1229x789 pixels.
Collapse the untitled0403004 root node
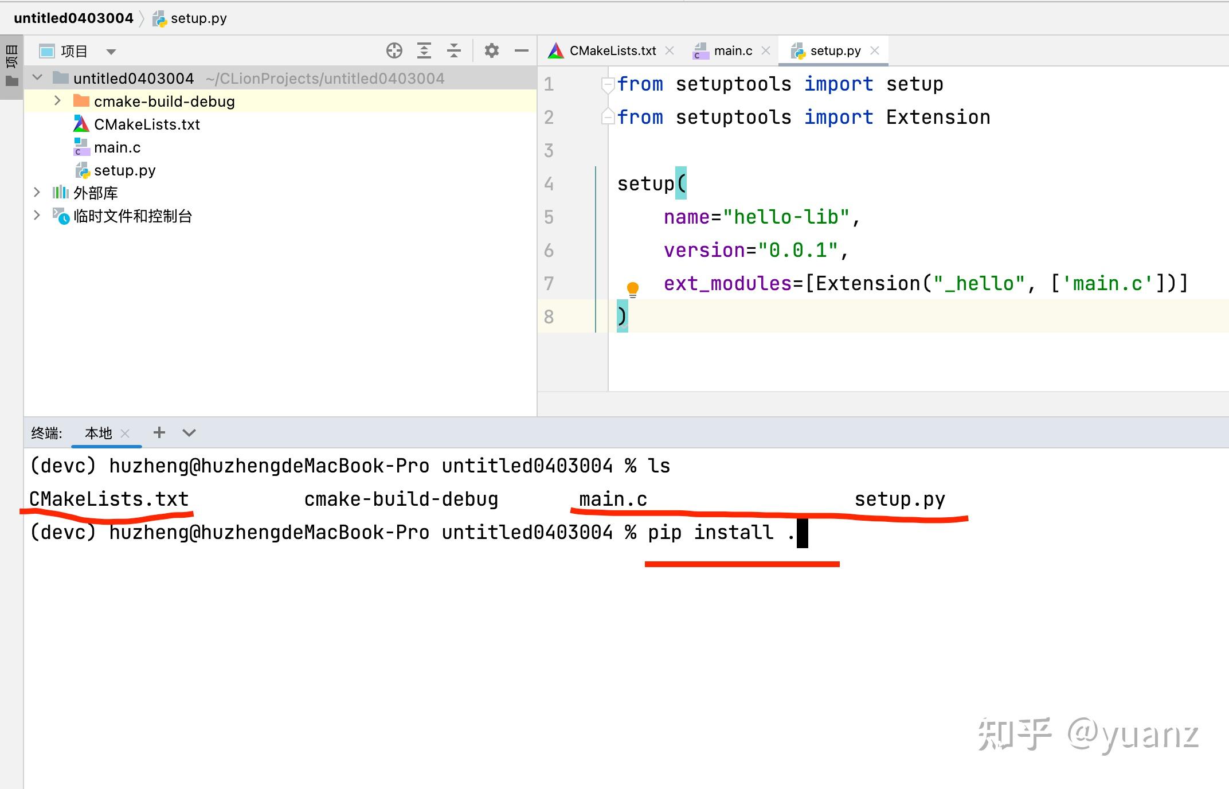point(37,77)
